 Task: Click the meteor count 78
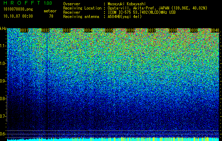[x=51, y=16]
